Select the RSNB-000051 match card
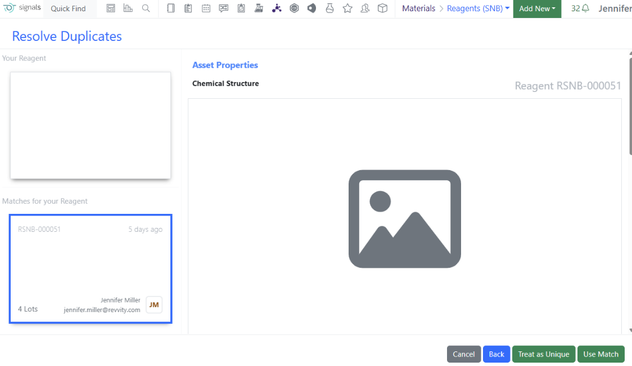 pos(91,269)
